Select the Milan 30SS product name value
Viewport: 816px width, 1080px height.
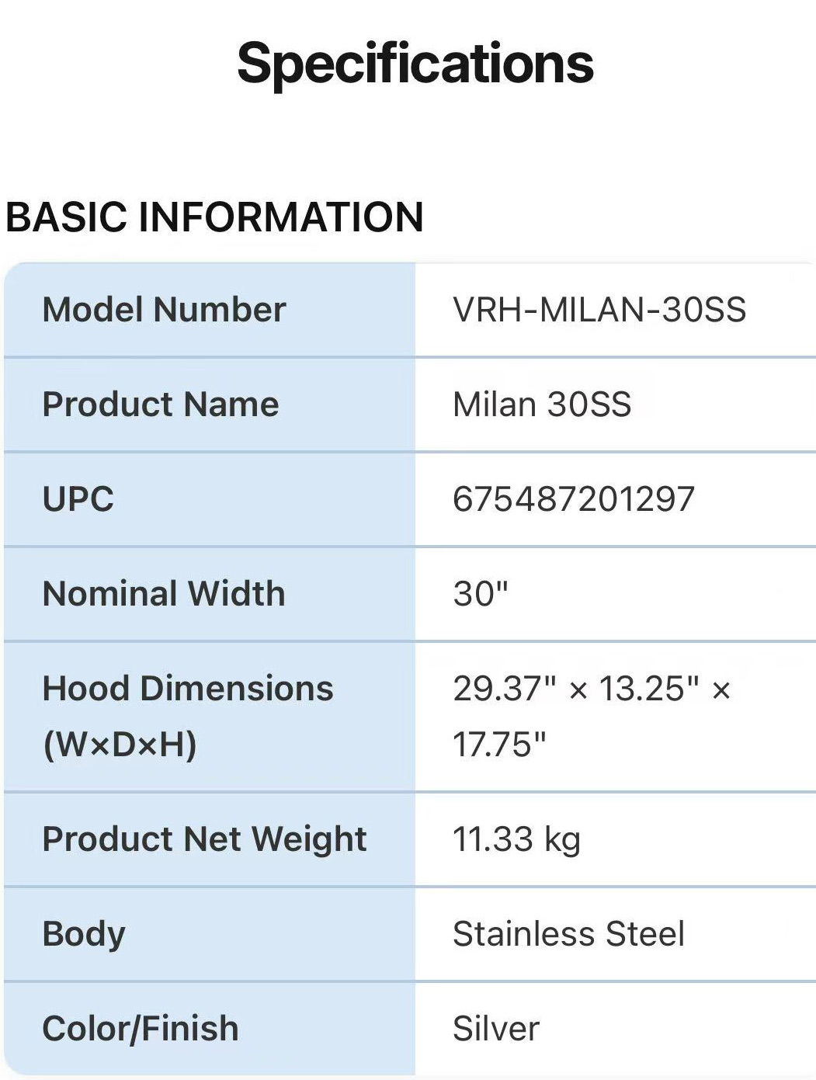pos(542,405)
